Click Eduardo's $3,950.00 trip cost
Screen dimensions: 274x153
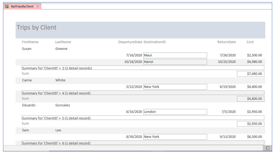pos(254,112)
